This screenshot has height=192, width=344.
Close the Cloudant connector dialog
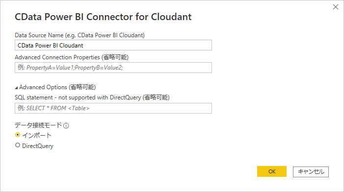(336, 7)
